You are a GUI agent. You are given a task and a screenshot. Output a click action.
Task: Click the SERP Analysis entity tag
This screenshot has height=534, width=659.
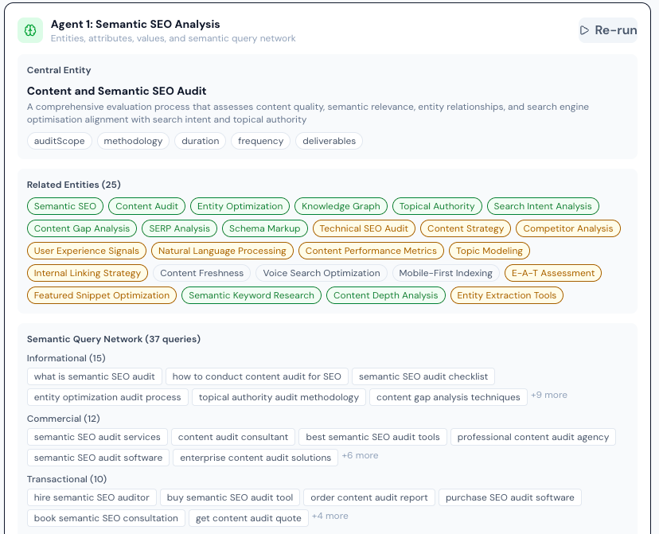tap(179, 228)
